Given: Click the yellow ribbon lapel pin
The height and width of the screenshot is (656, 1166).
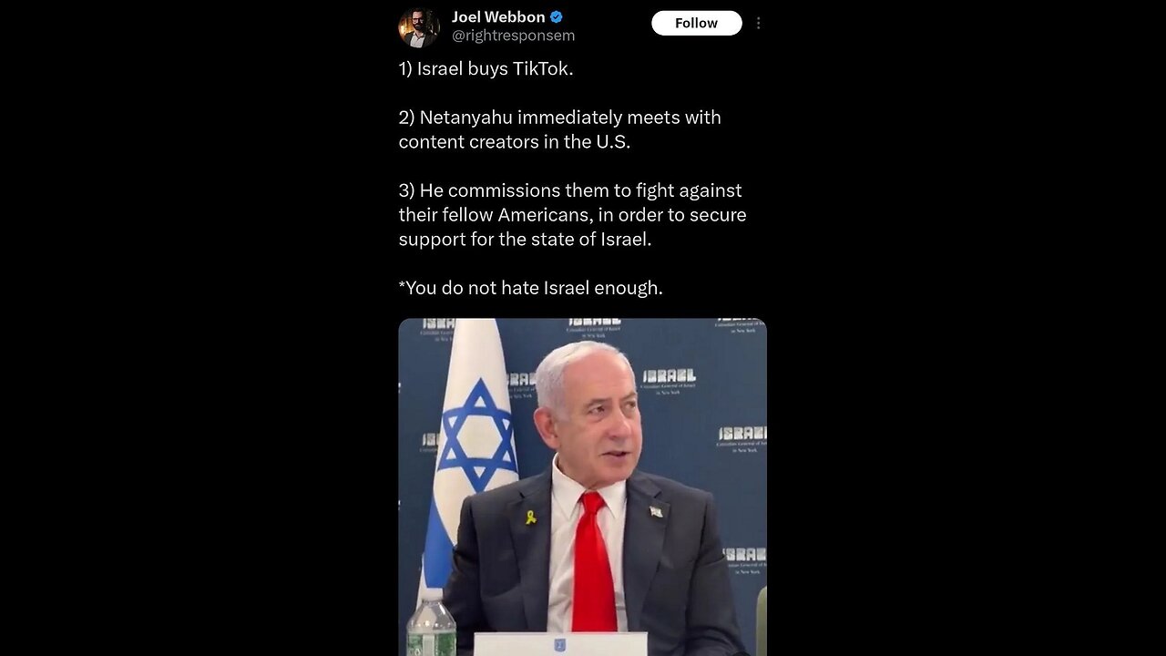Looking at the screenshot, I should coord(531,517).
